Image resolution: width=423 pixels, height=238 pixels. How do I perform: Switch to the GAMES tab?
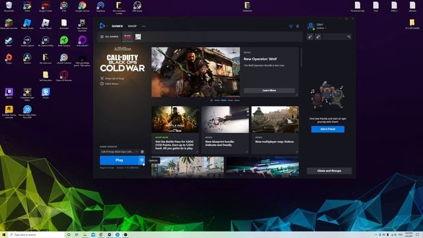pos(117,26)
